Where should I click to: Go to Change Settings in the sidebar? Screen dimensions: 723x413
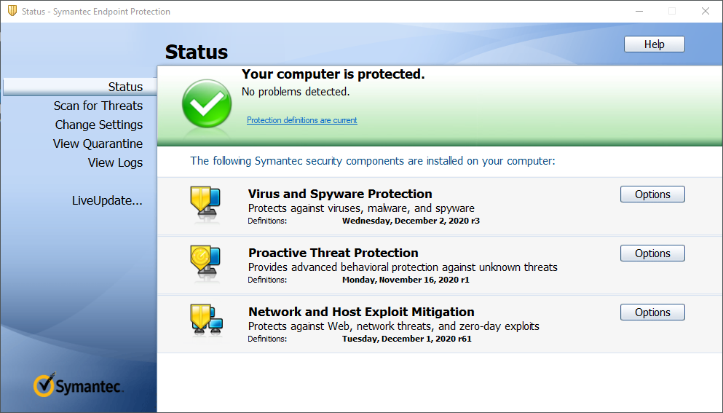tap(99, 125)
